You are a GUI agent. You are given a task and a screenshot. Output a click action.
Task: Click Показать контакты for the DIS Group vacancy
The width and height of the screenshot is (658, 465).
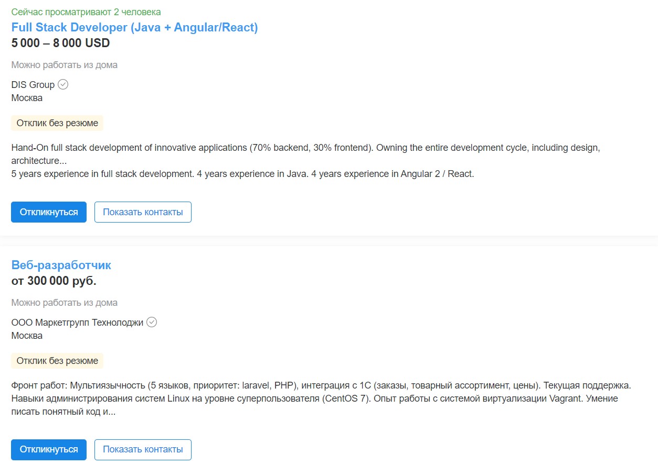[143, 212]
